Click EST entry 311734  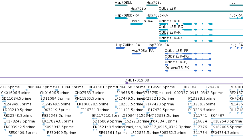[200, 133]
